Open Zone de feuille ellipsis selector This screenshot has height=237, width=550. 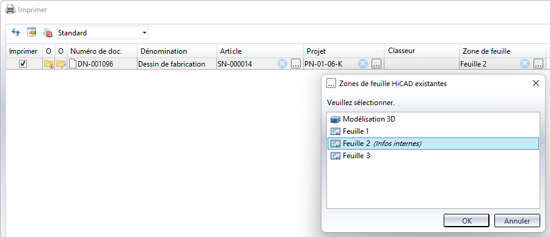point(538,64)
